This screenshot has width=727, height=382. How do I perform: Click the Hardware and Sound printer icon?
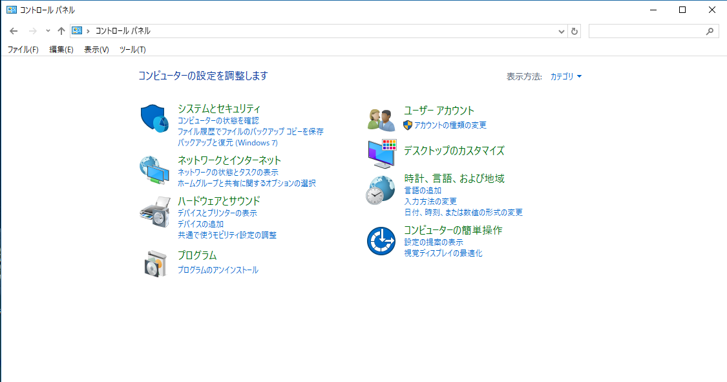154,211
